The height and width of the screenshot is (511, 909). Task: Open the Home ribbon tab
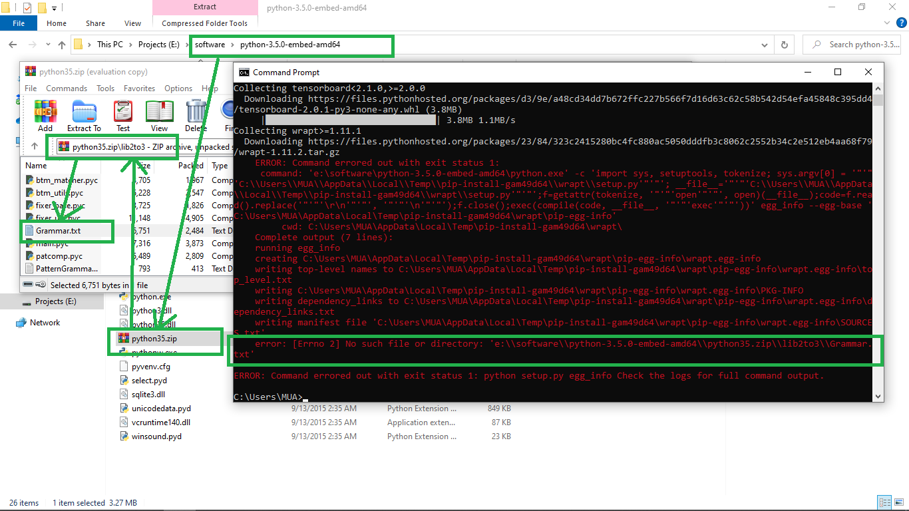tap(57, 23)
